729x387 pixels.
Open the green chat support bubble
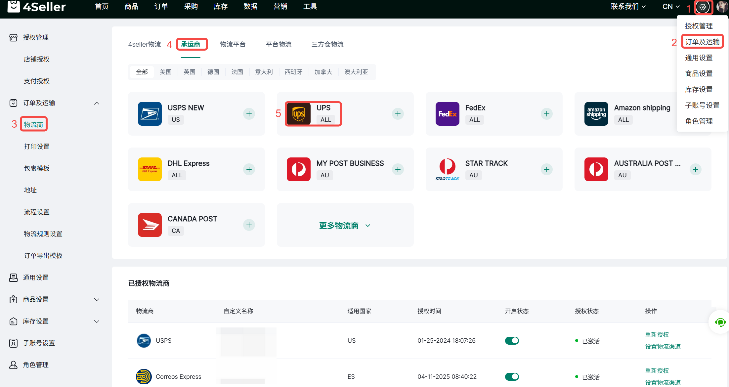click(x=720, y=322)
